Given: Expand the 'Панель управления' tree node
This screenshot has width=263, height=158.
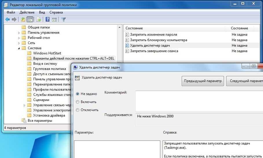Looking at the screenshot, I should 19,33.
